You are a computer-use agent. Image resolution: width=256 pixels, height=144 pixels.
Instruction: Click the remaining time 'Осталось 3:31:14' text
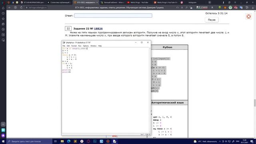216,13
